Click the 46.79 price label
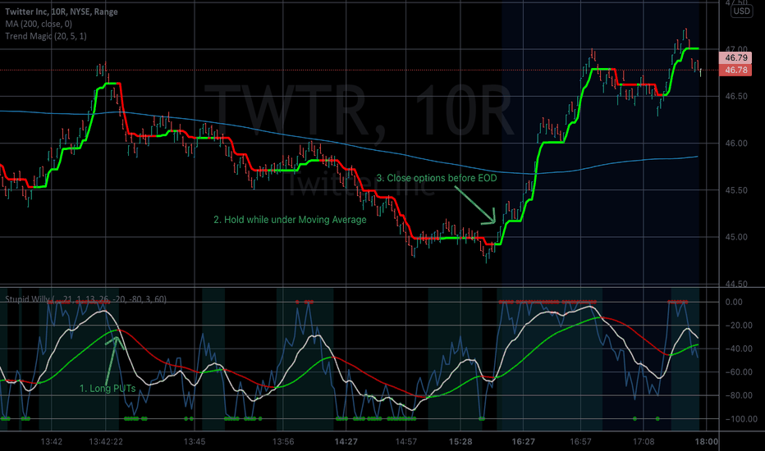The height and width of the screenshot is (451, 765). [735, 58]
